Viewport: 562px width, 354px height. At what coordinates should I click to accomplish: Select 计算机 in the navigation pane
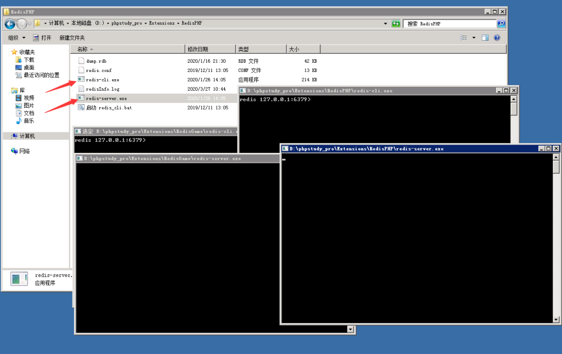[x=27, y=136]
